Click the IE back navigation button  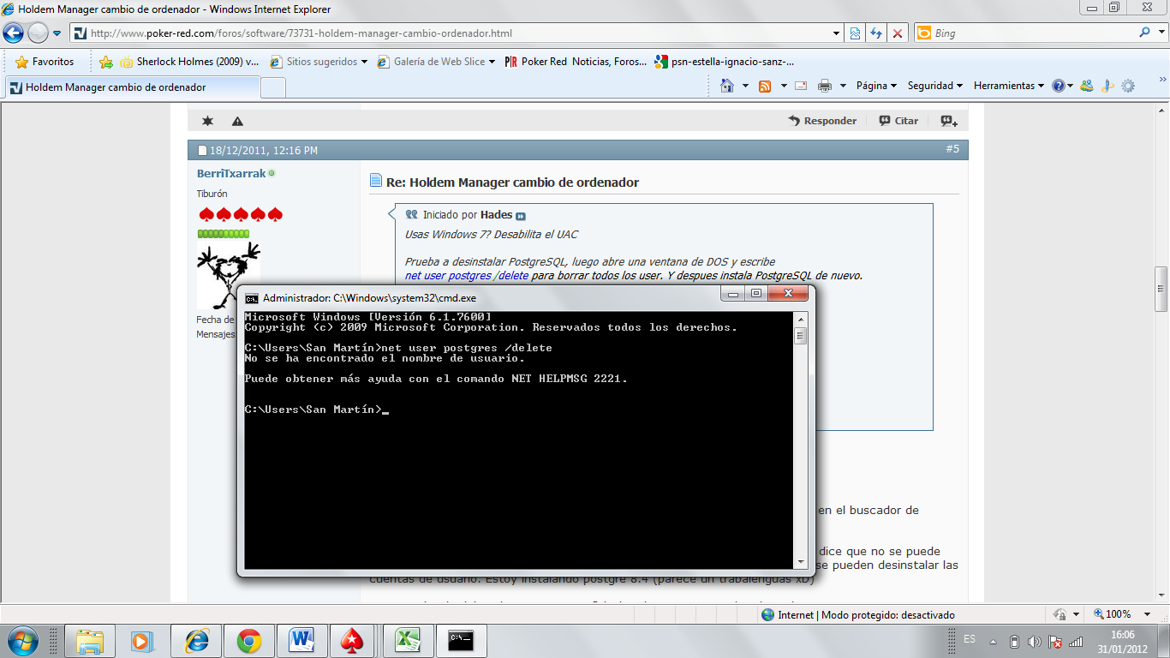point(13,33)
